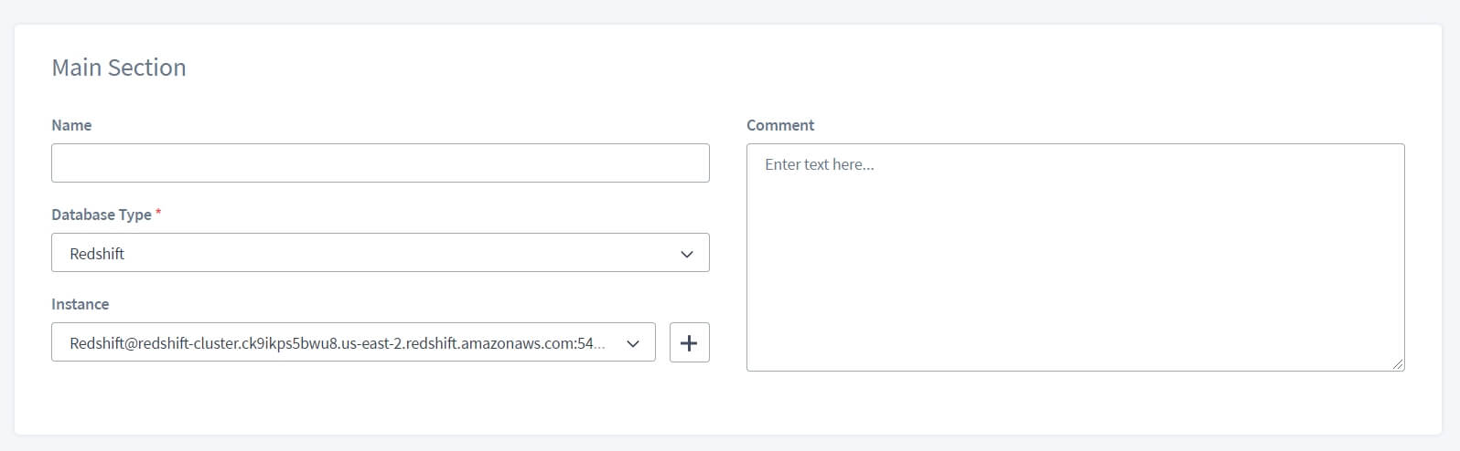Viewport: 1460px width, 451px height.
Task: Click the Instance field label
Action: point(80,304)
